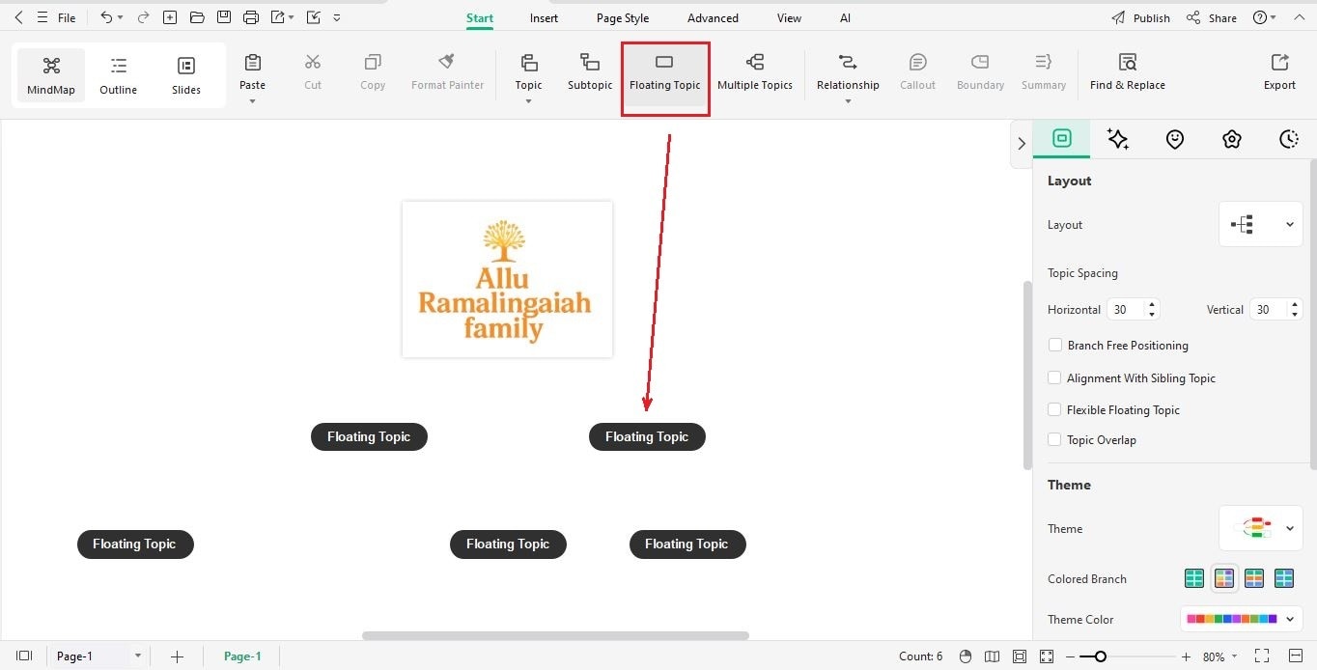Click the back arrow icon
1317x670 pixels.
click(x=18, y=17)
